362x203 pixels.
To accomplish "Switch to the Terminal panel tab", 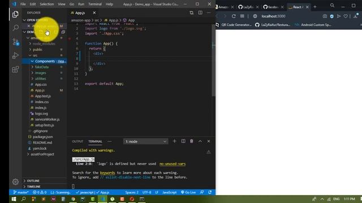I will 95,142.
